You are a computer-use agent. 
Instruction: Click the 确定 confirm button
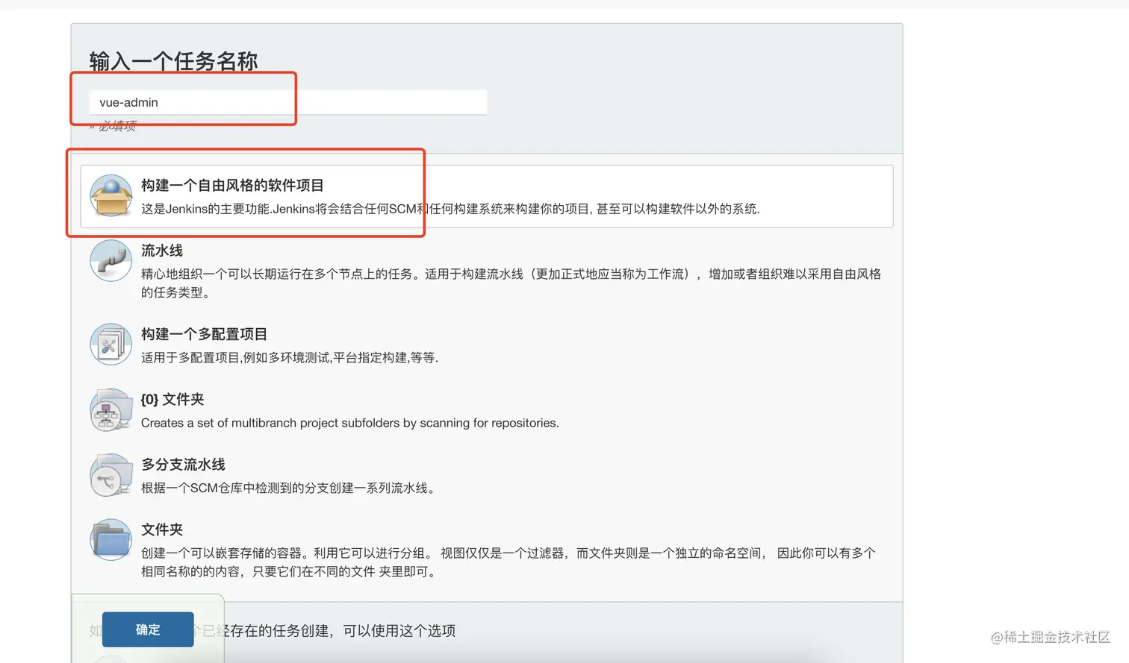(148, 629)
